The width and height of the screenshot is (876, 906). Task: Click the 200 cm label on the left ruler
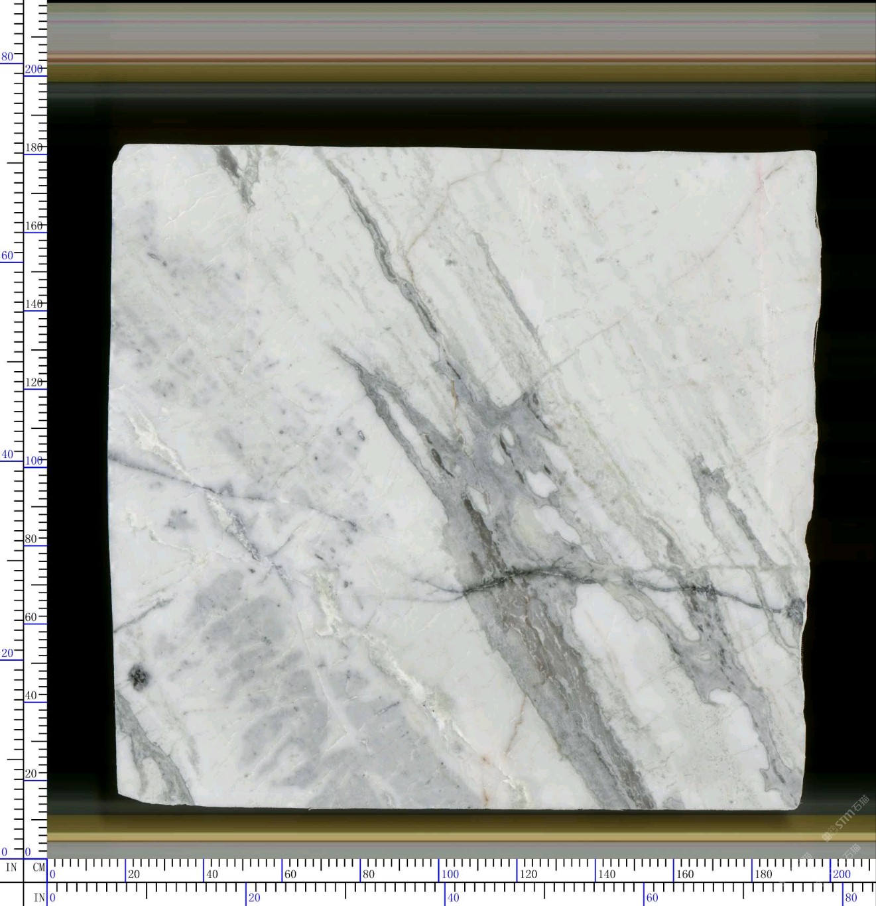tap(33, 69)
